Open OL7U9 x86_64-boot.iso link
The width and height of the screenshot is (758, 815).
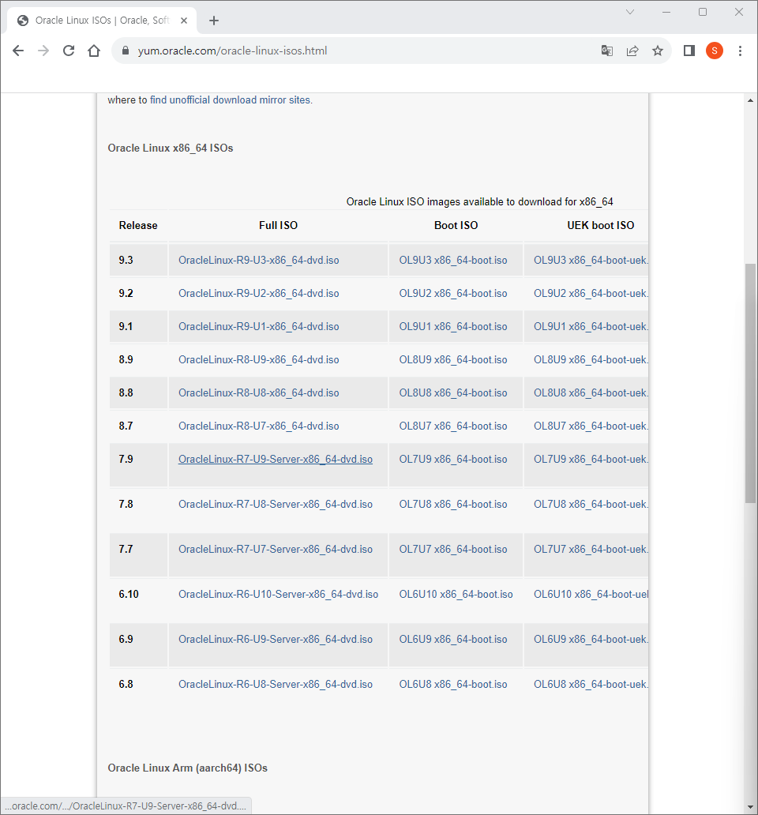click(453, 460)
